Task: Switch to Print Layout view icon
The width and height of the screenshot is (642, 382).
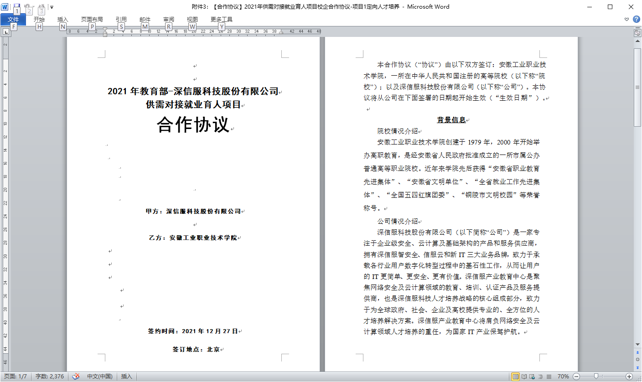Action: pos(516,377)
